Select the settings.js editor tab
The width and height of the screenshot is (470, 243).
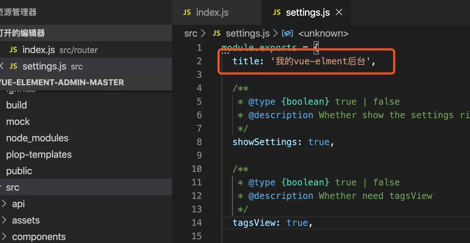coord(308,12)
